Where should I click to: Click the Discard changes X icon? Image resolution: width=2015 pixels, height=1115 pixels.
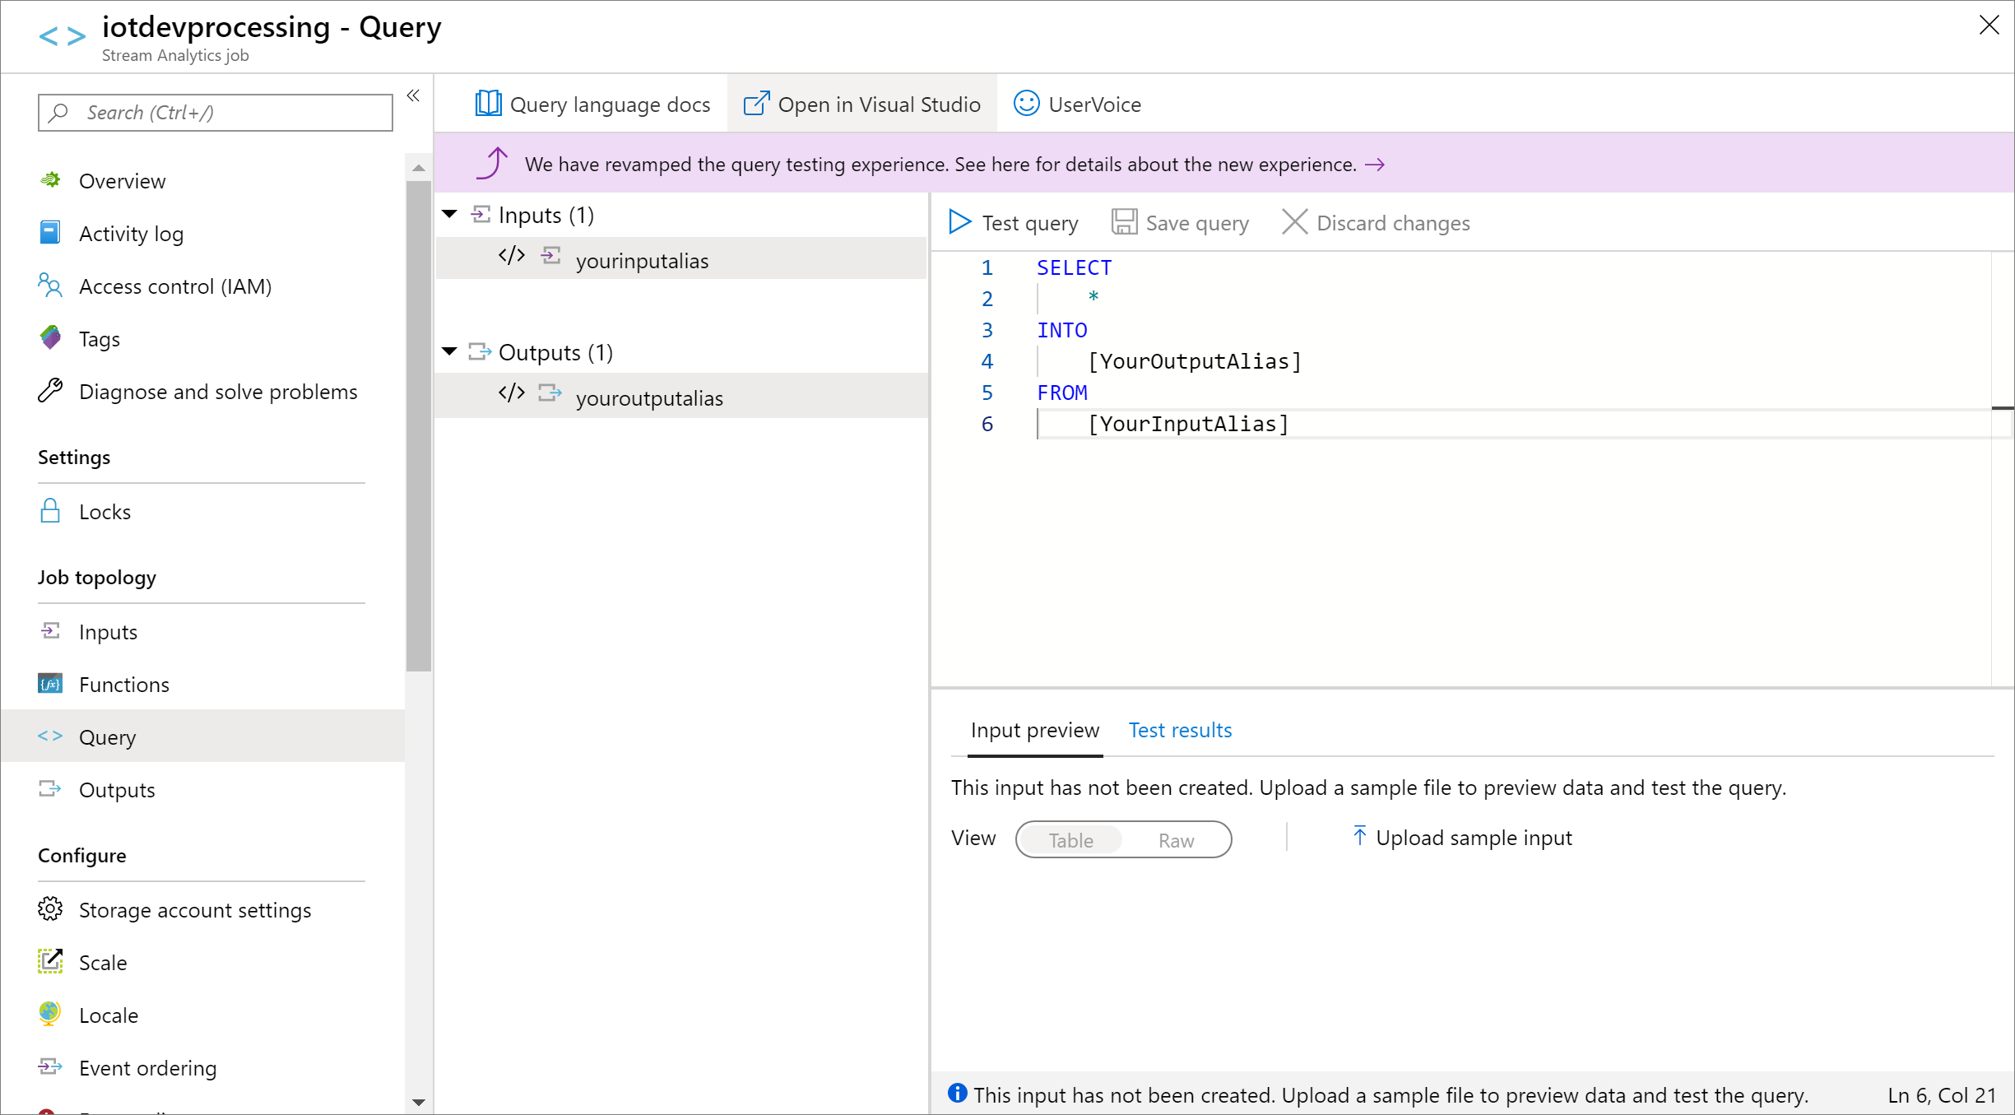tap(1294, 222)
